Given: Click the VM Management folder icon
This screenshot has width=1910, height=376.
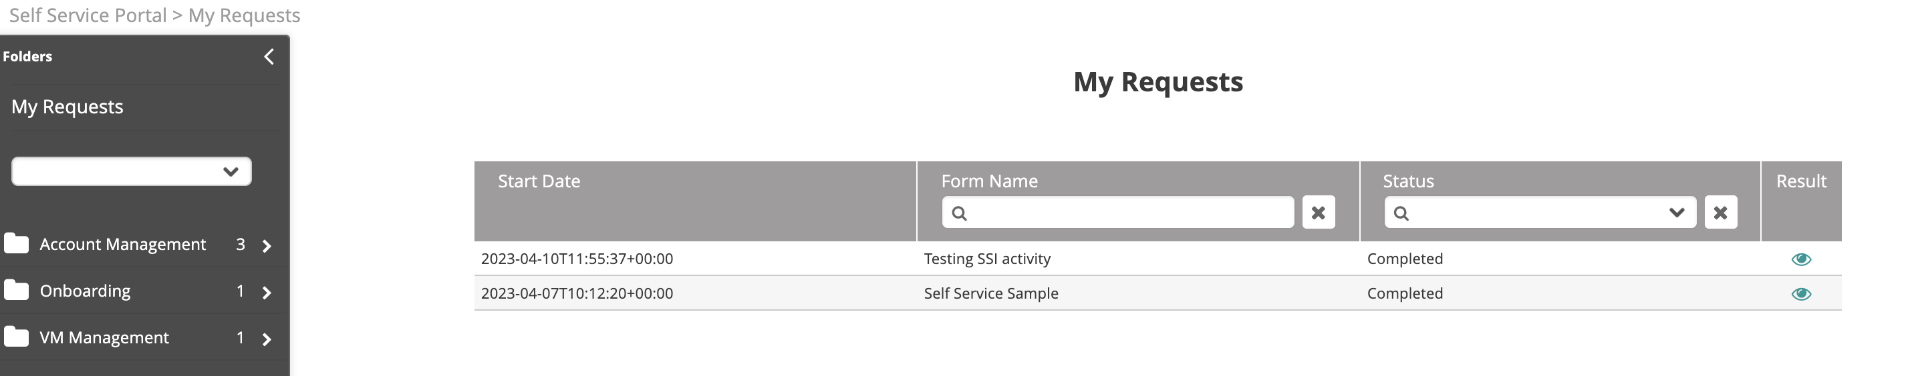Looking at the screenshot, I should pos(15,337).
